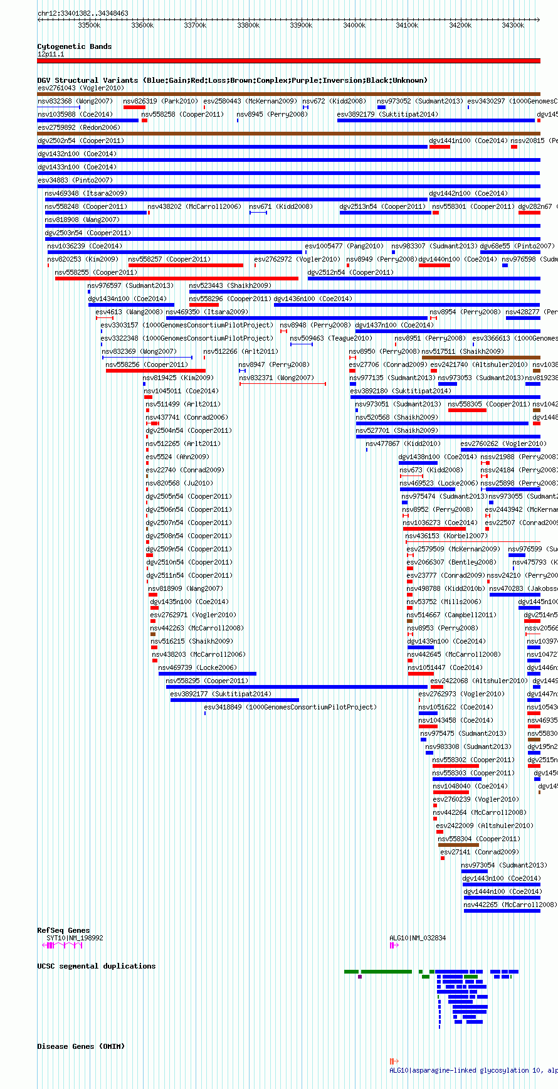Image resolution: width=558 pixels, height=1089 pixels.
Task: Select the UCSC segmental duplications track title
Action: (x=97, y=966)
